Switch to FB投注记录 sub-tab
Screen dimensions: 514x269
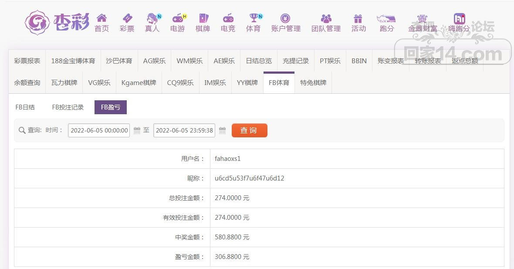[68, 107]
